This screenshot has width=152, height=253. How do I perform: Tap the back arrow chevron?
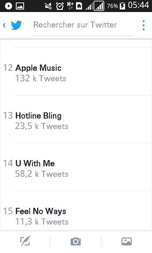click(x=4, y=25)
